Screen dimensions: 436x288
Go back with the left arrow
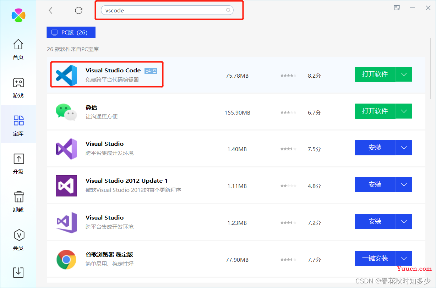(x=50, y=10)
